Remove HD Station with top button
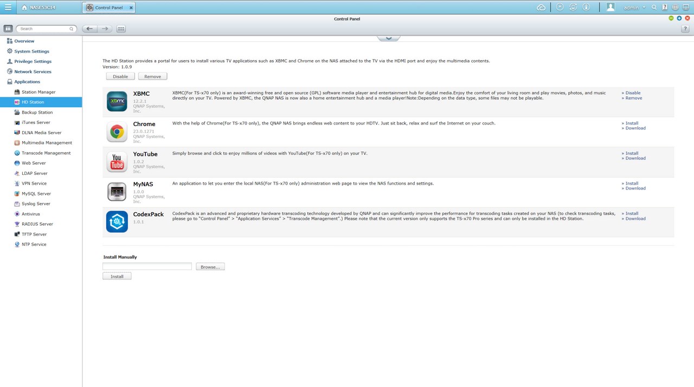The height and width of the screenshot is (387, 694). point(152,76)
